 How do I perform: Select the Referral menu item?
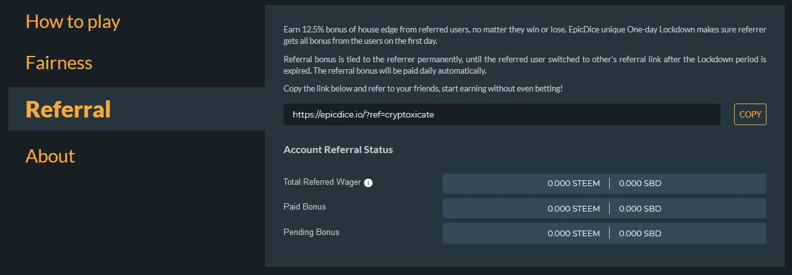(68, 109)
